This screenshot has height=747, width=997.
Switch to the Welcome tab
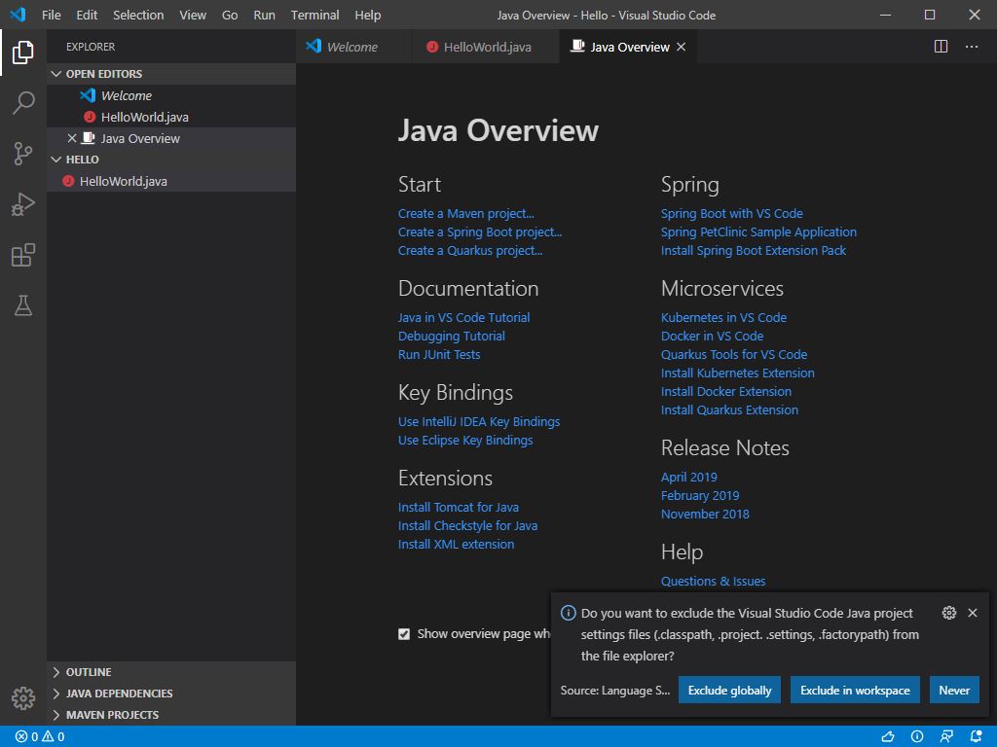pos(353,47)
